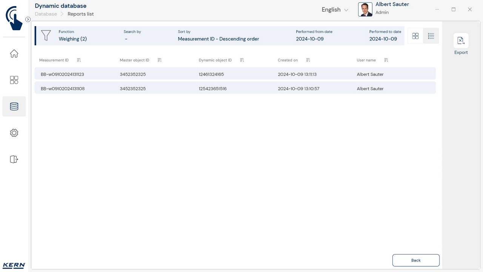Open the filter funnel icon
The width and height of the screenshot is (483, 272).
point(46,36)
